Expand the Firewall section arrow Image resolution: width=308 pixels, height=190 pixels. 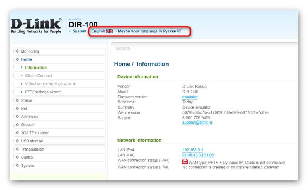click(x=17, y=125)
